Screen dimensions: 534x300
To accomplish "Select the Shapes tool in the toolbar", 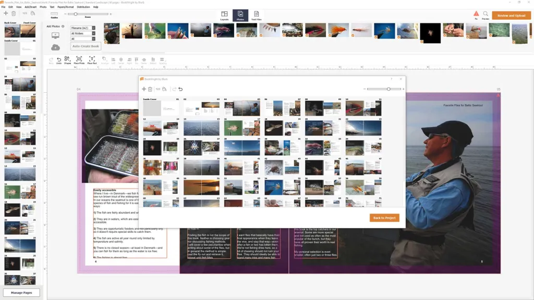I will pos(67,60).
